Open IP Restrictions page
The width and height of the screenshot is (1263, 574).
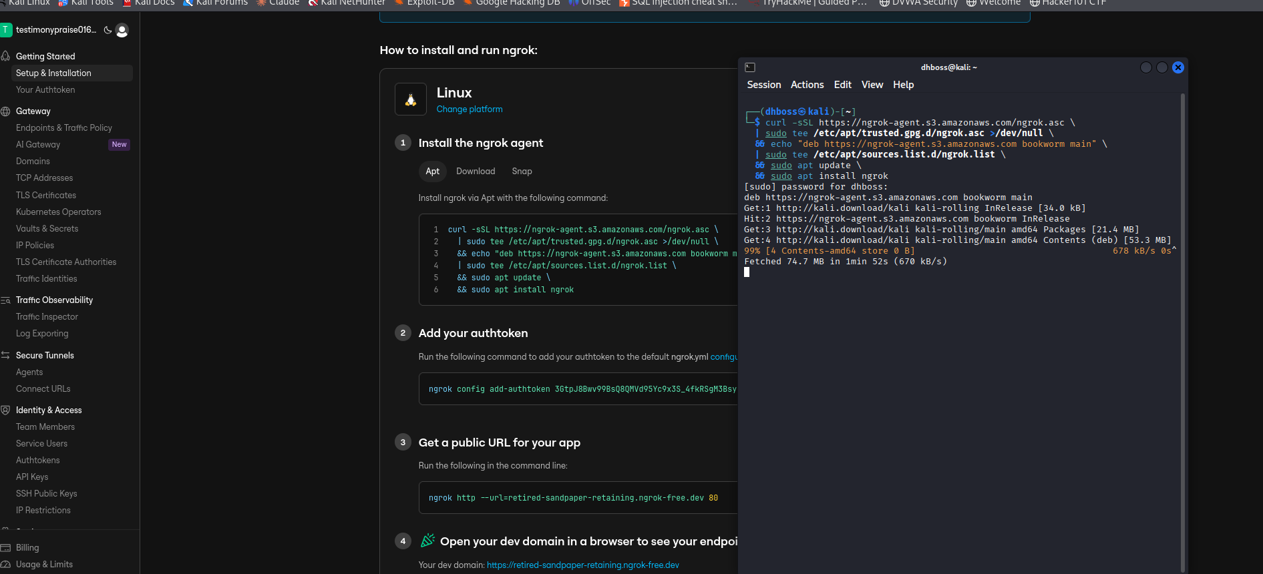coord(43,511)
